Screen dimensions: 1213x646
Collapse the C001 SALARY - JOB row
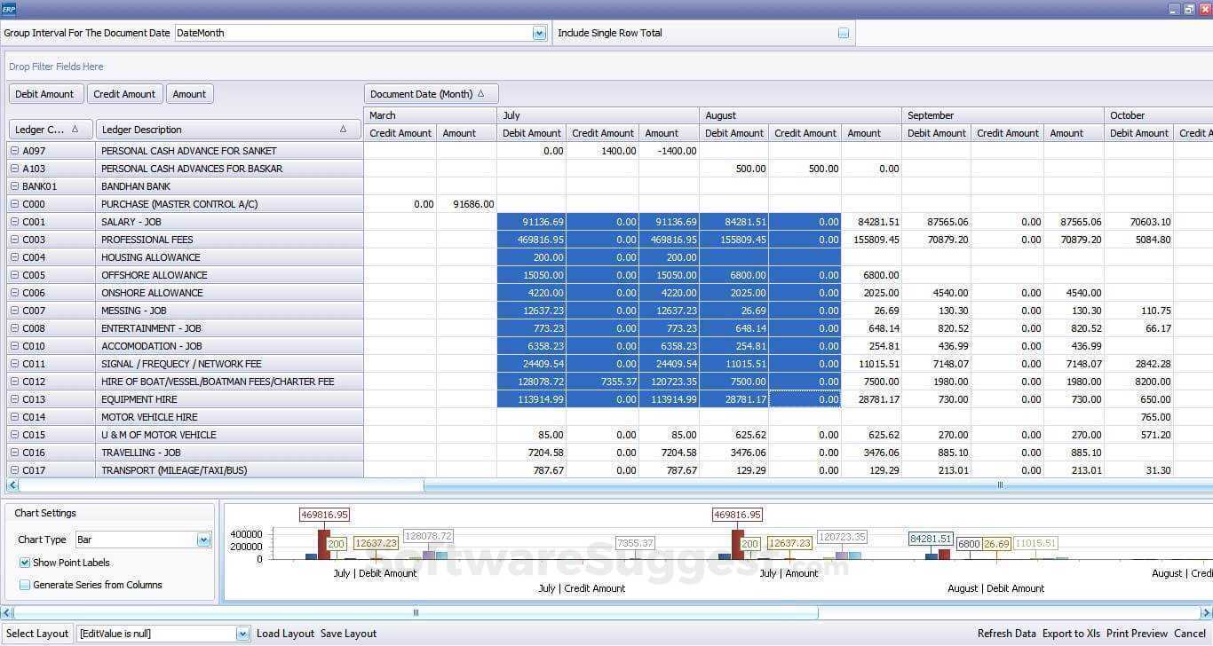coord(15,222)
